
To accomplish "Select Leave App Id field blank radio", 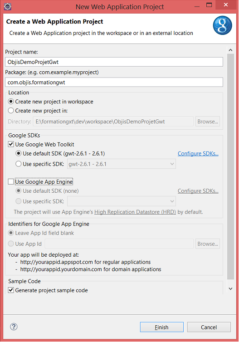I will click(x=11, y=233).
